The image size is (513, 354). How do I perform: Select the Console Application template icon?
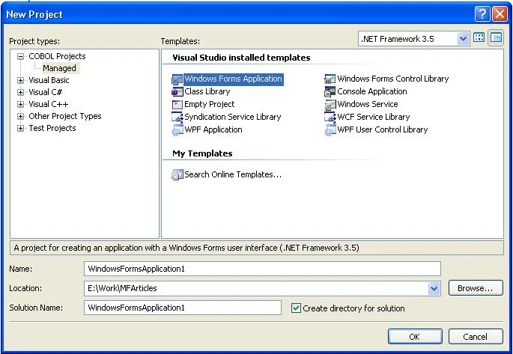[x=330, y=92]
